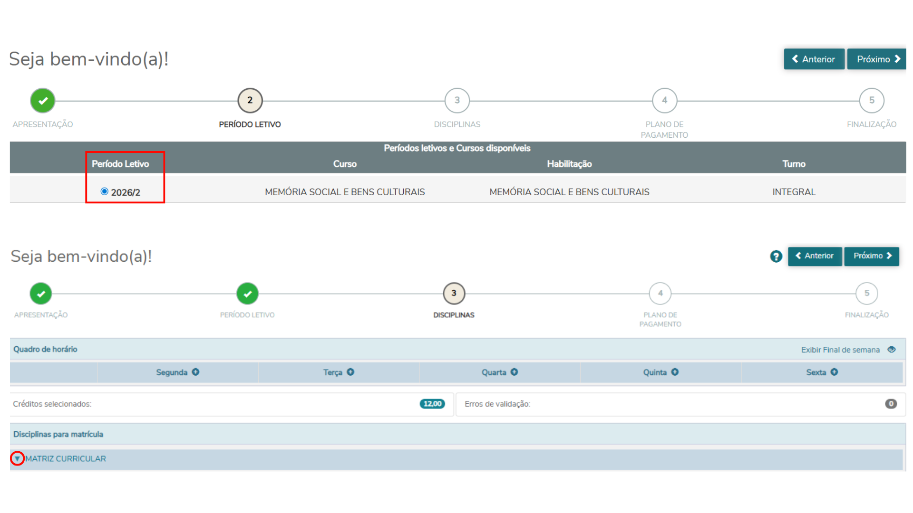Image resolution: width=913 pixels, height=513 pixels.
Task: Click the upper Próximo button
Action: click(x=877, y=59)
